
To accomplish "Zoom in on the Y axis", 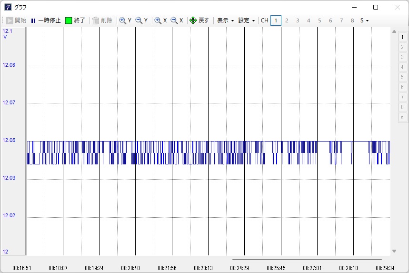I will point(125,20).
